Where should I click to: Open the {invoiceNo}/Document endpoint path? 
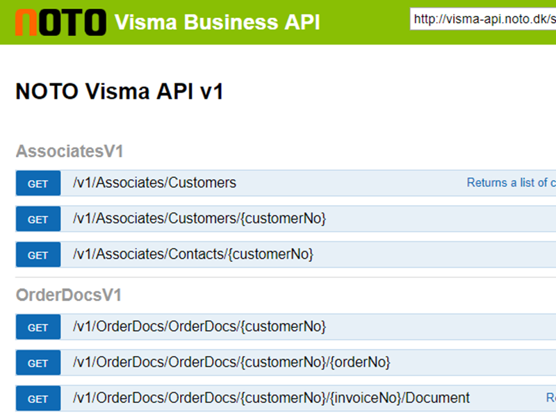(x=271, y=398)
